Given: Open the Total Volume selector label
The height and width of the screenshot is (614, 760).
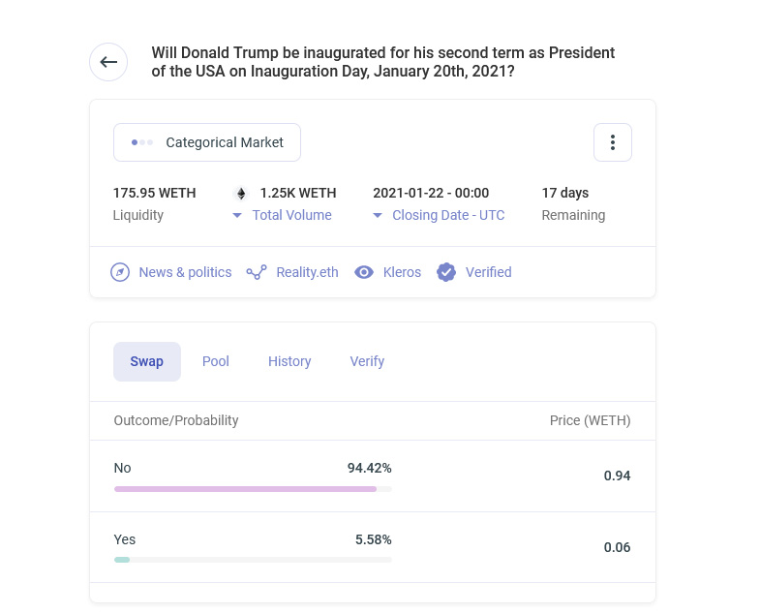Looking at the screenshot, I should coord(291,215).
